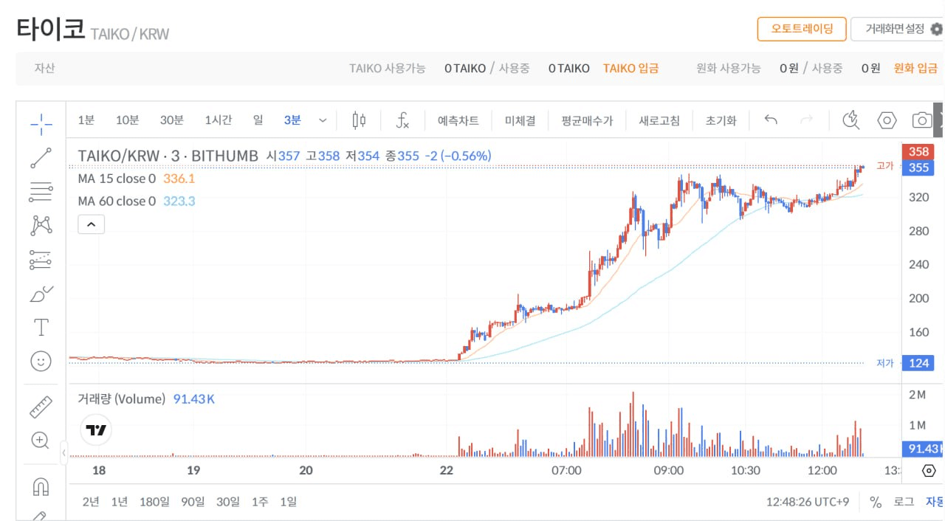
Task: Open the 오토트레이딩 auto trading
Action: 802,30
